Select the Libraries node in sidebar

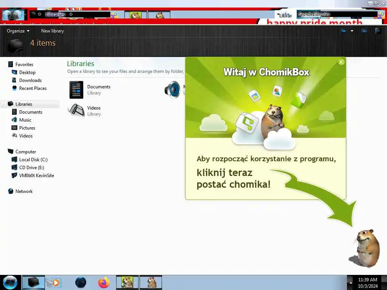coord(24,104)
